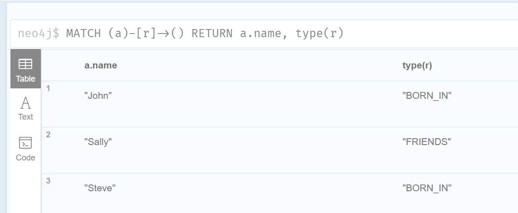518x213 pixels.
Task: Click "BORN_IN" in Steve's row
Action: coord(427,188)
